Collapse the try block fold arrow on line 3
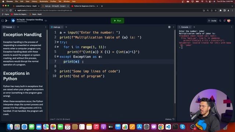235x132 pixels. [58, 42]
